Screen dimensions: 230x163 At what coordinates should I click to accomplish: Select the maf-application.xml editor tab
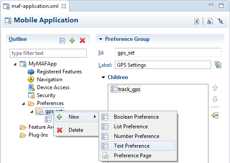click(35, 6)
